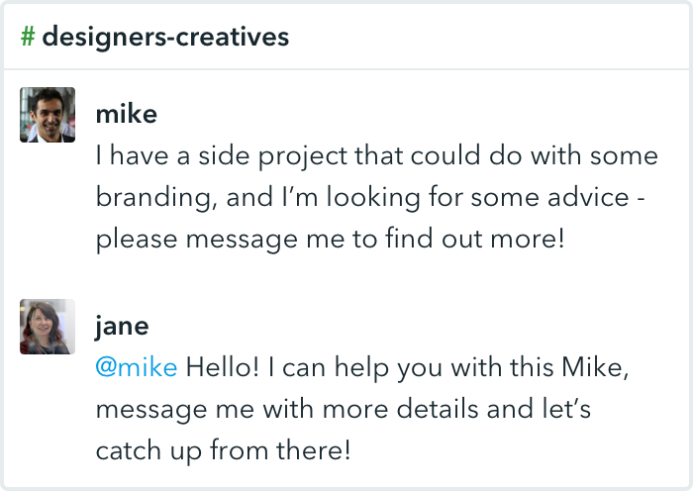Click the line "message me with more details"
The height and width of the screenshot is (491, 693).
343,409
